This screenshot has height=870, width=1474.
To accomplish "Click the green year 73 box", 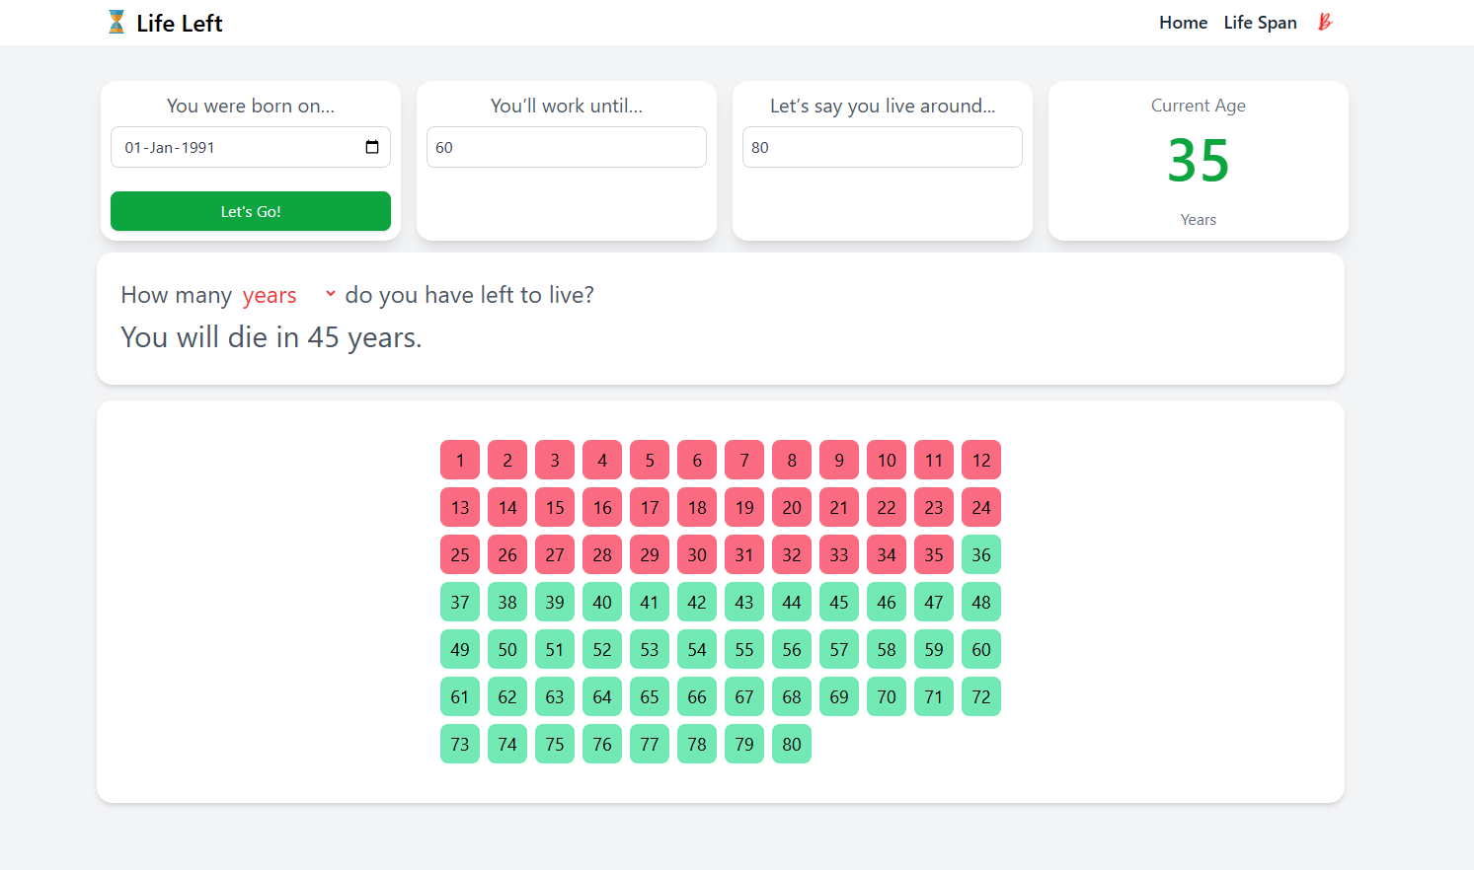I will coord(460,745).
